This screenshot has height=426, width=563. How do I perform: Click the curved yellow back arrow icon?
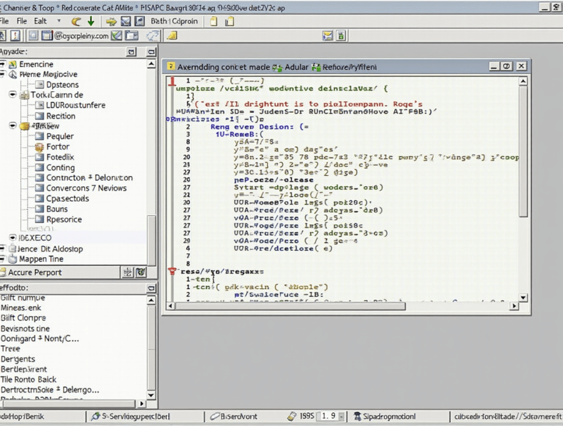76,21
